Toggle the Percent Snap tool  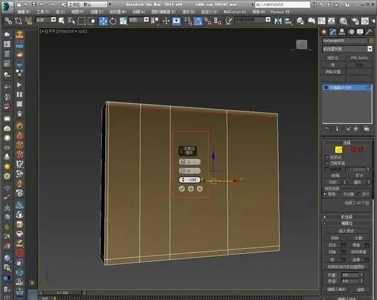[207, 21]
